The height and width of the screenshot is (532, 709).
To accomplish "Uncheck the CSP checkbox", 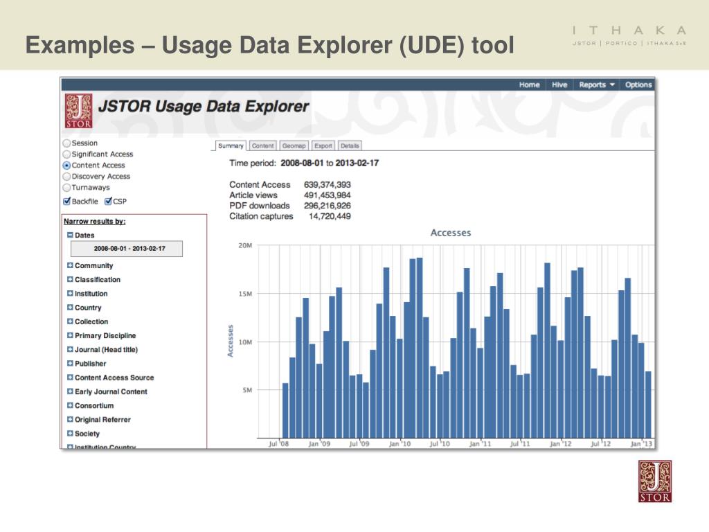I will click(108, 202).
